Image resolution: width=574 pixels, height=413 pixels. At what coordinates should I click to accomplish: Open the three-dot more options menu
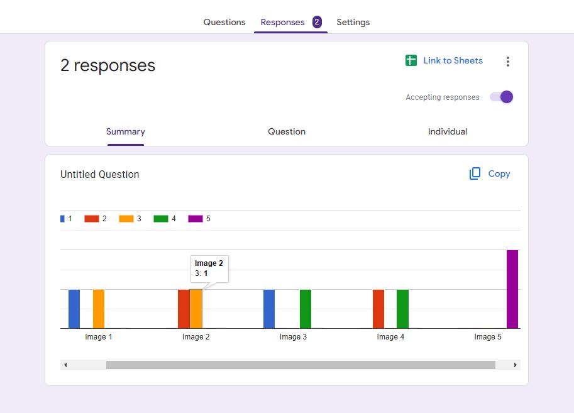click(508, 62)
